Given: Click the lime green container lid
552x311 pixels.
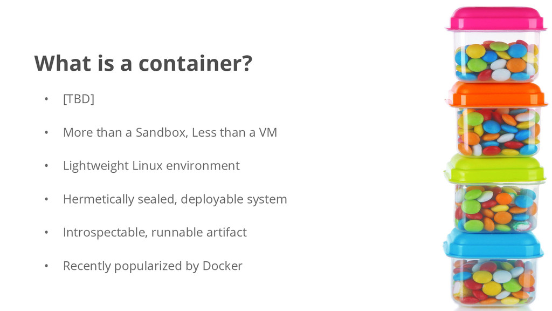Looking at the screenshot, I should click(x=495, y=169).
